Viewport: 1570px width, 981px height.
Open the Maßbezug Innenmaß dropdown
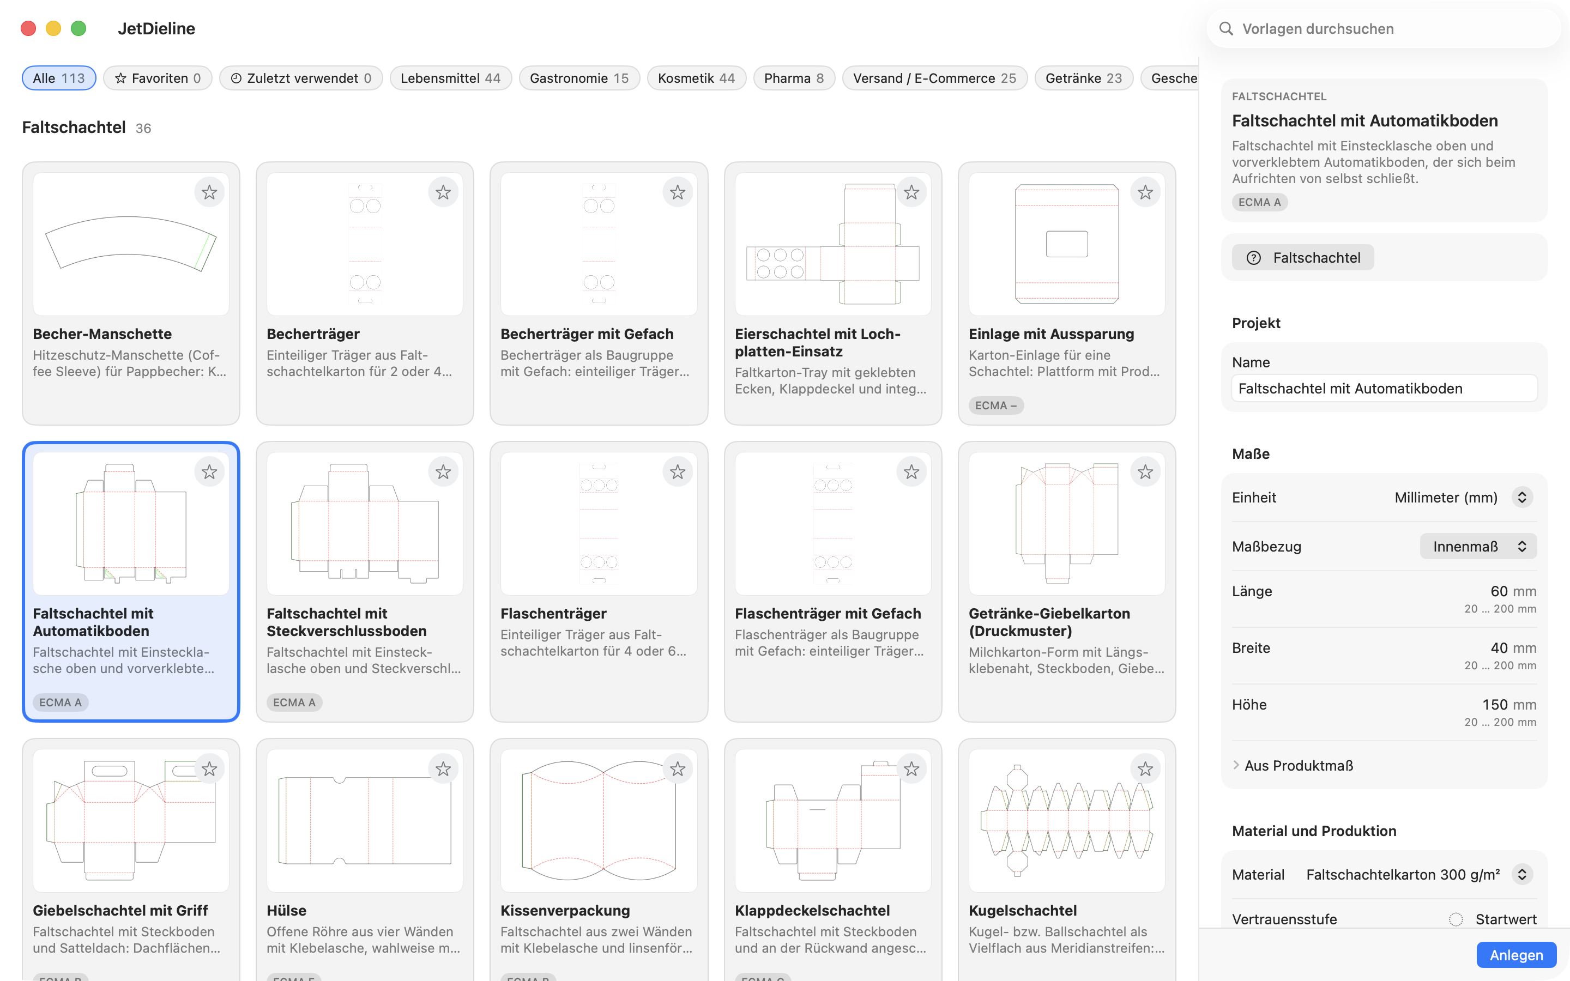1478,546
